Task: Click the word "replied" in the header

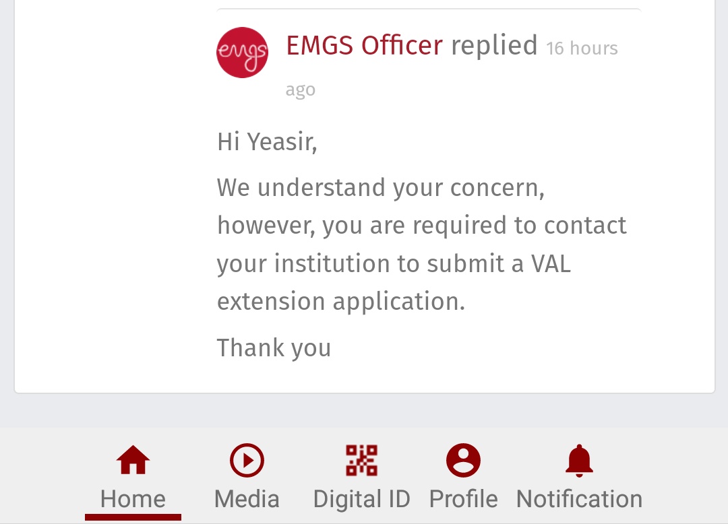Action: point(494,46)
